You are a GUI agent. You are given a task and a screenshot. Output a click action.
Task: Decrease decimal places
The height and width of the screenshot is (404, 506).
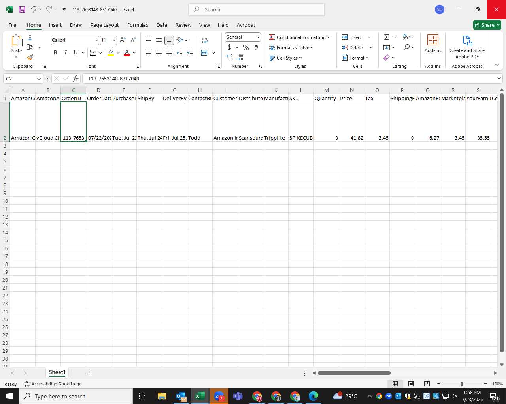(x=240, y=58)
